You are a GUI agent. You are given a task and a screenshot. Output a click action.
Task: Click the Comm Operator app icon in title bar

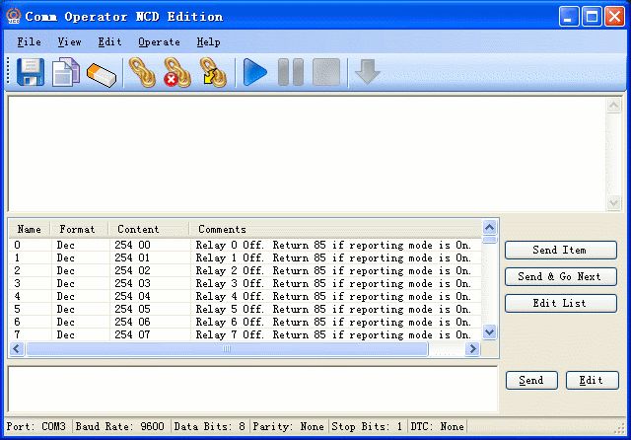tap(14, 16)
